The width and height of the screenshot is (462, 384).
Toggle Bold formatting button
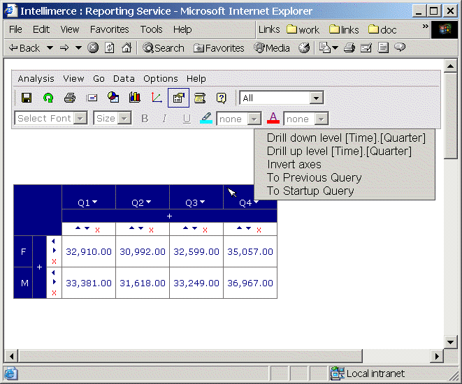pyautogui.click(x=145, y=119)
